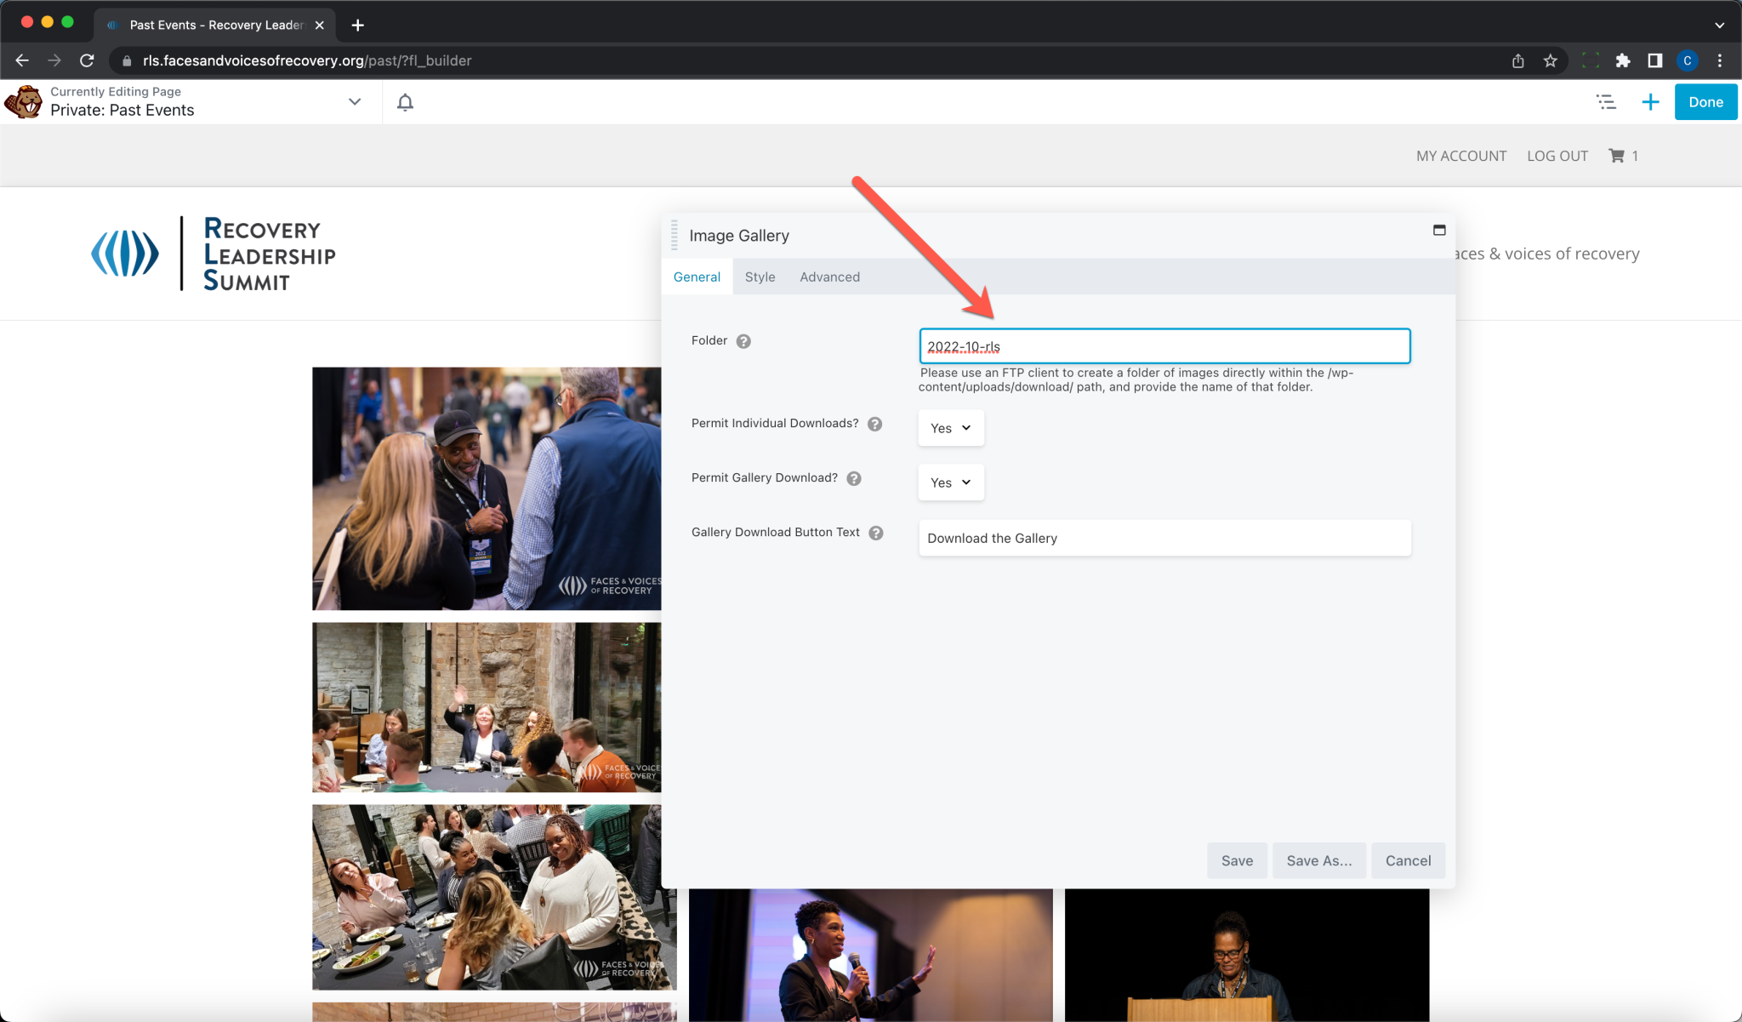1742x1022 pixels.
Task: Bookmark page with the star icon
Action: click(1551, 60)
